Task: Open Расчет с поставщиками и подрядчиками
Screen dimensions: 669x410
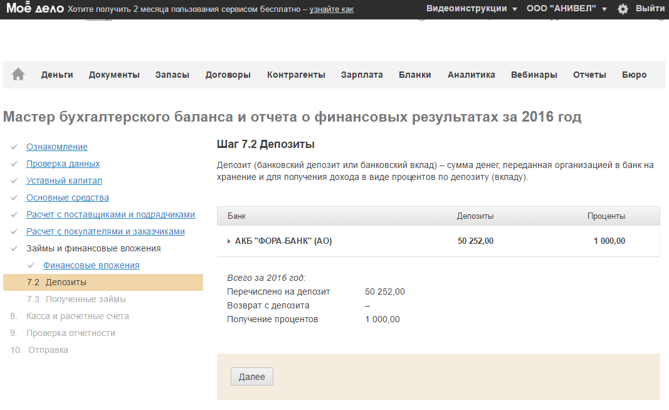Action: (x=110, y=214)
